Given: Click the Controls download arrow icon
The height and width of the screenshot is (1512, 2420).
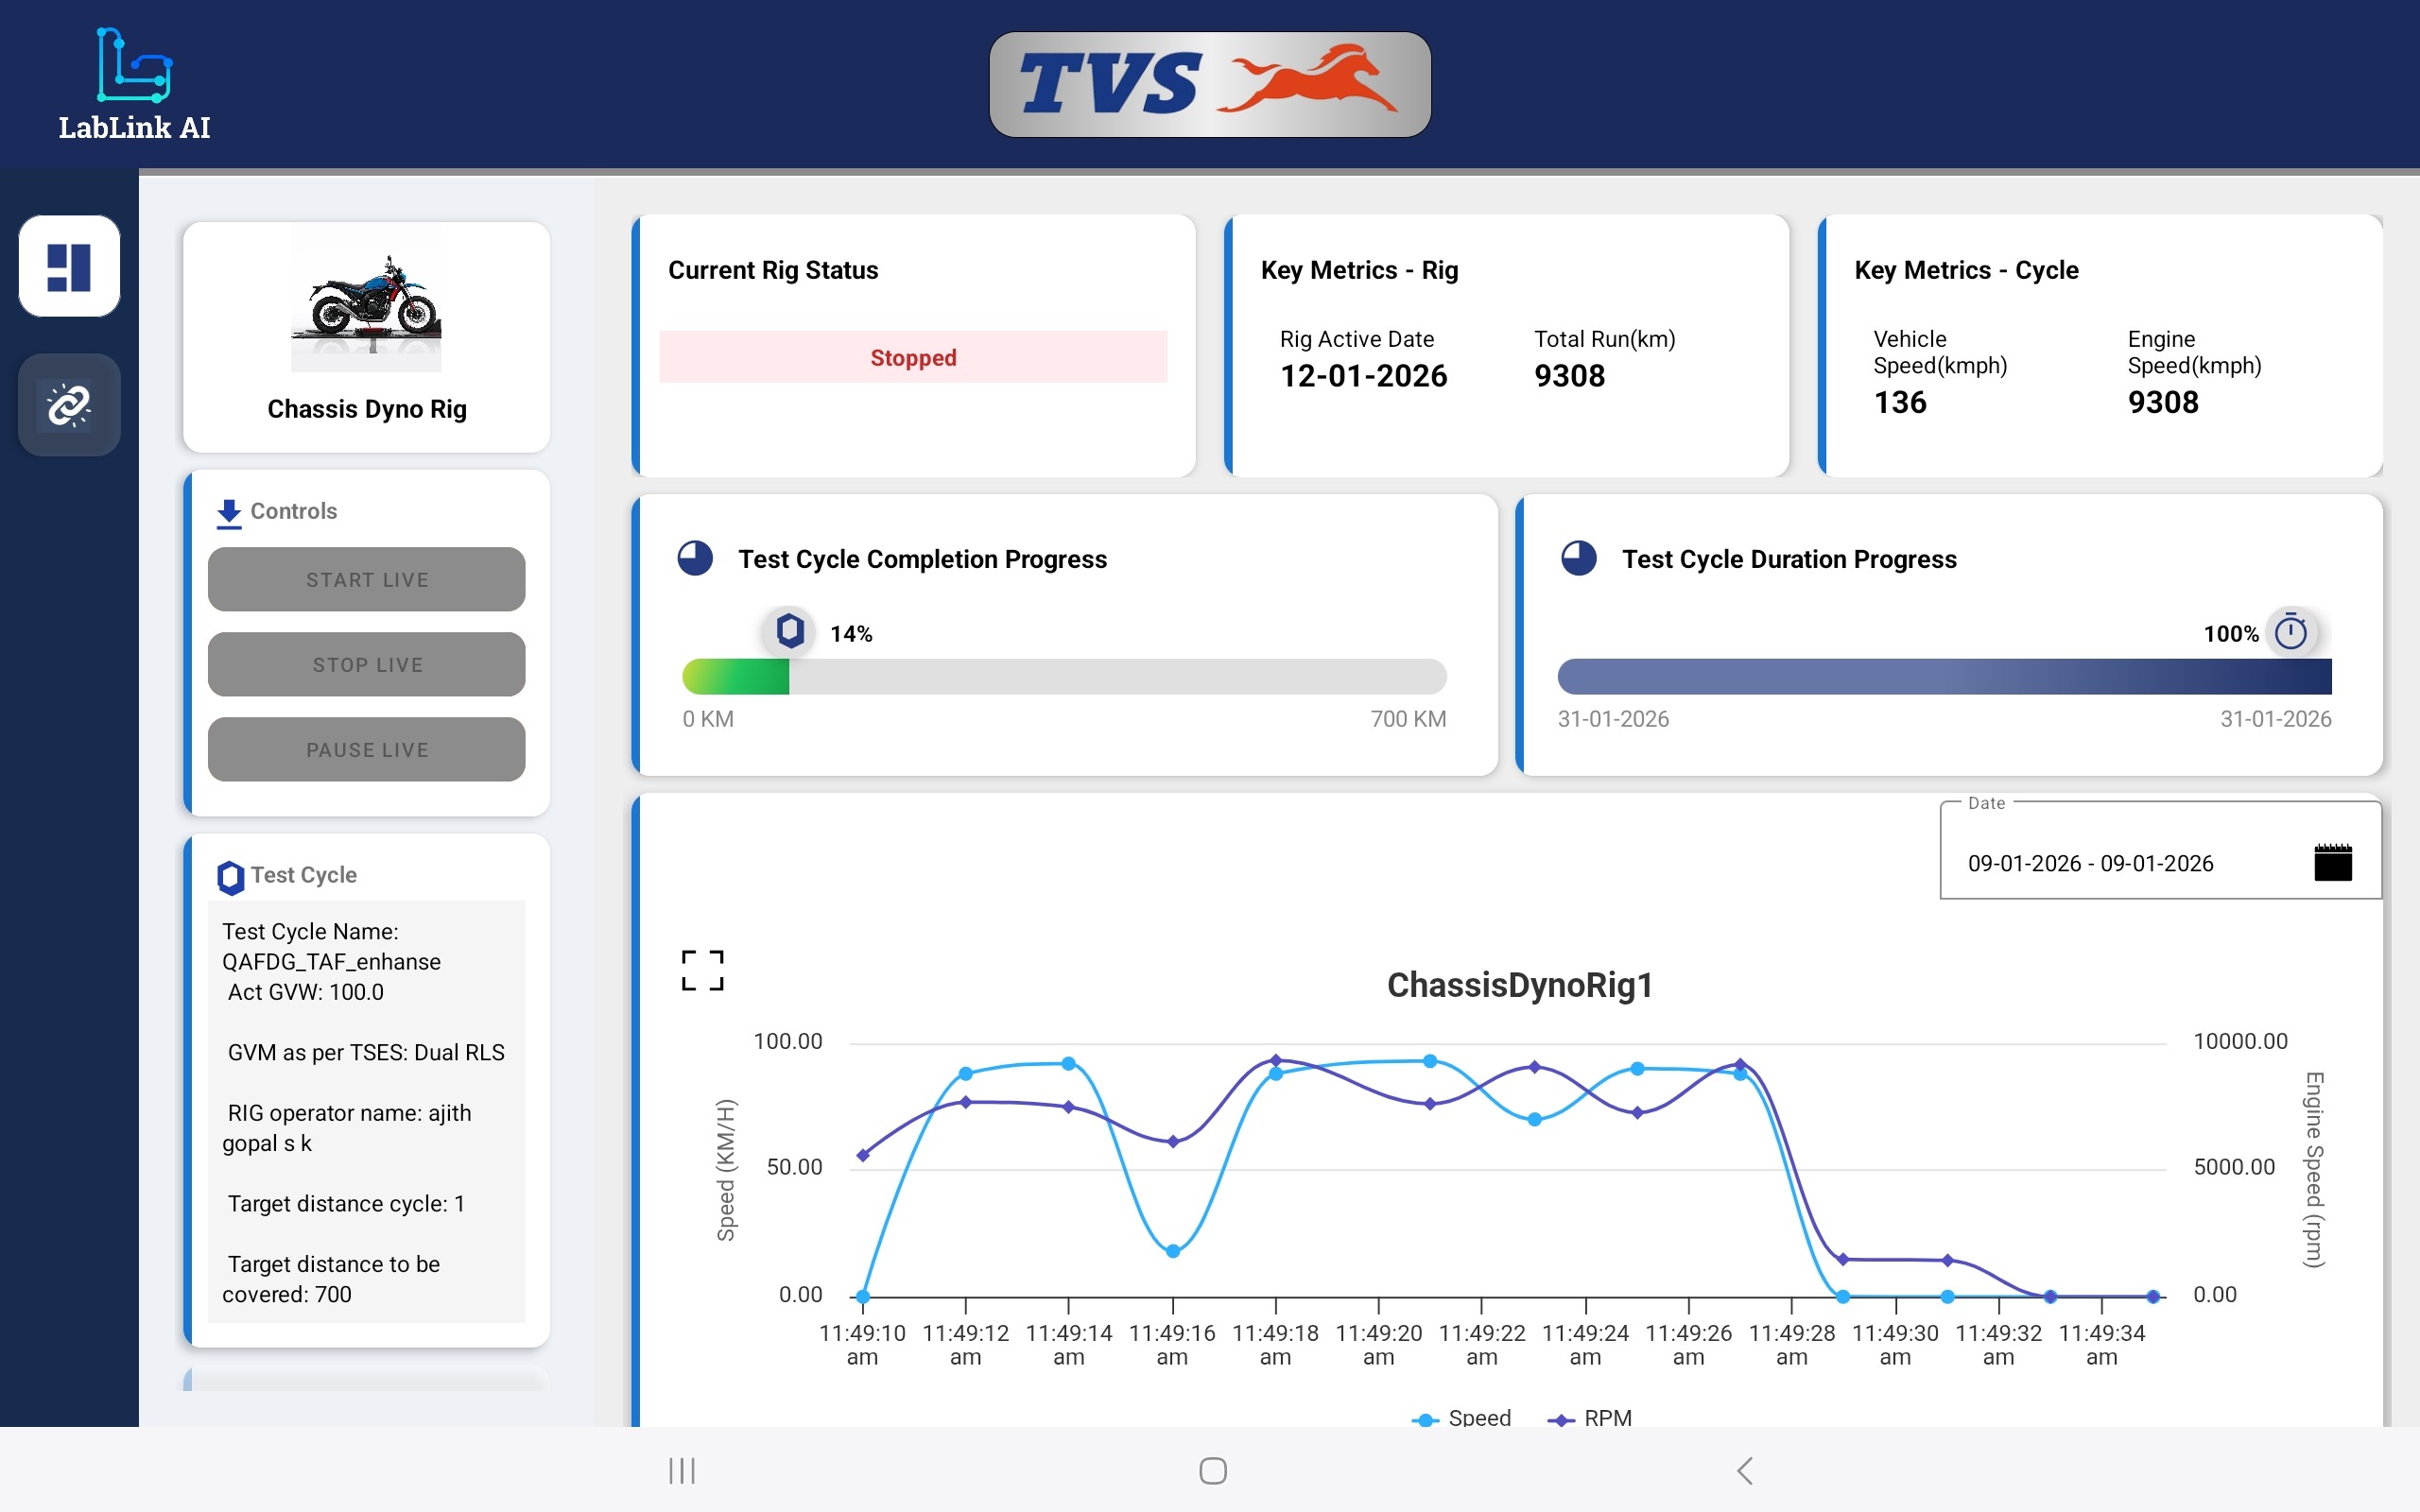Looking at the screenshot, I should tap(229, 513).
